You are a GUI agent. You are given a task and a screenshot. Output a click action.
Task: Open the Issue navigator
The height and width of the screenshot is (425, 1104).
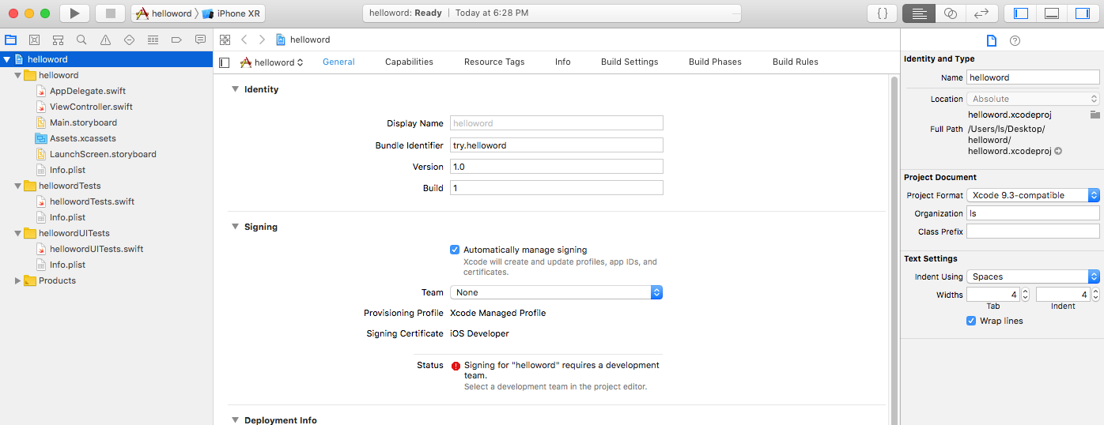click(x=105, y=39)
